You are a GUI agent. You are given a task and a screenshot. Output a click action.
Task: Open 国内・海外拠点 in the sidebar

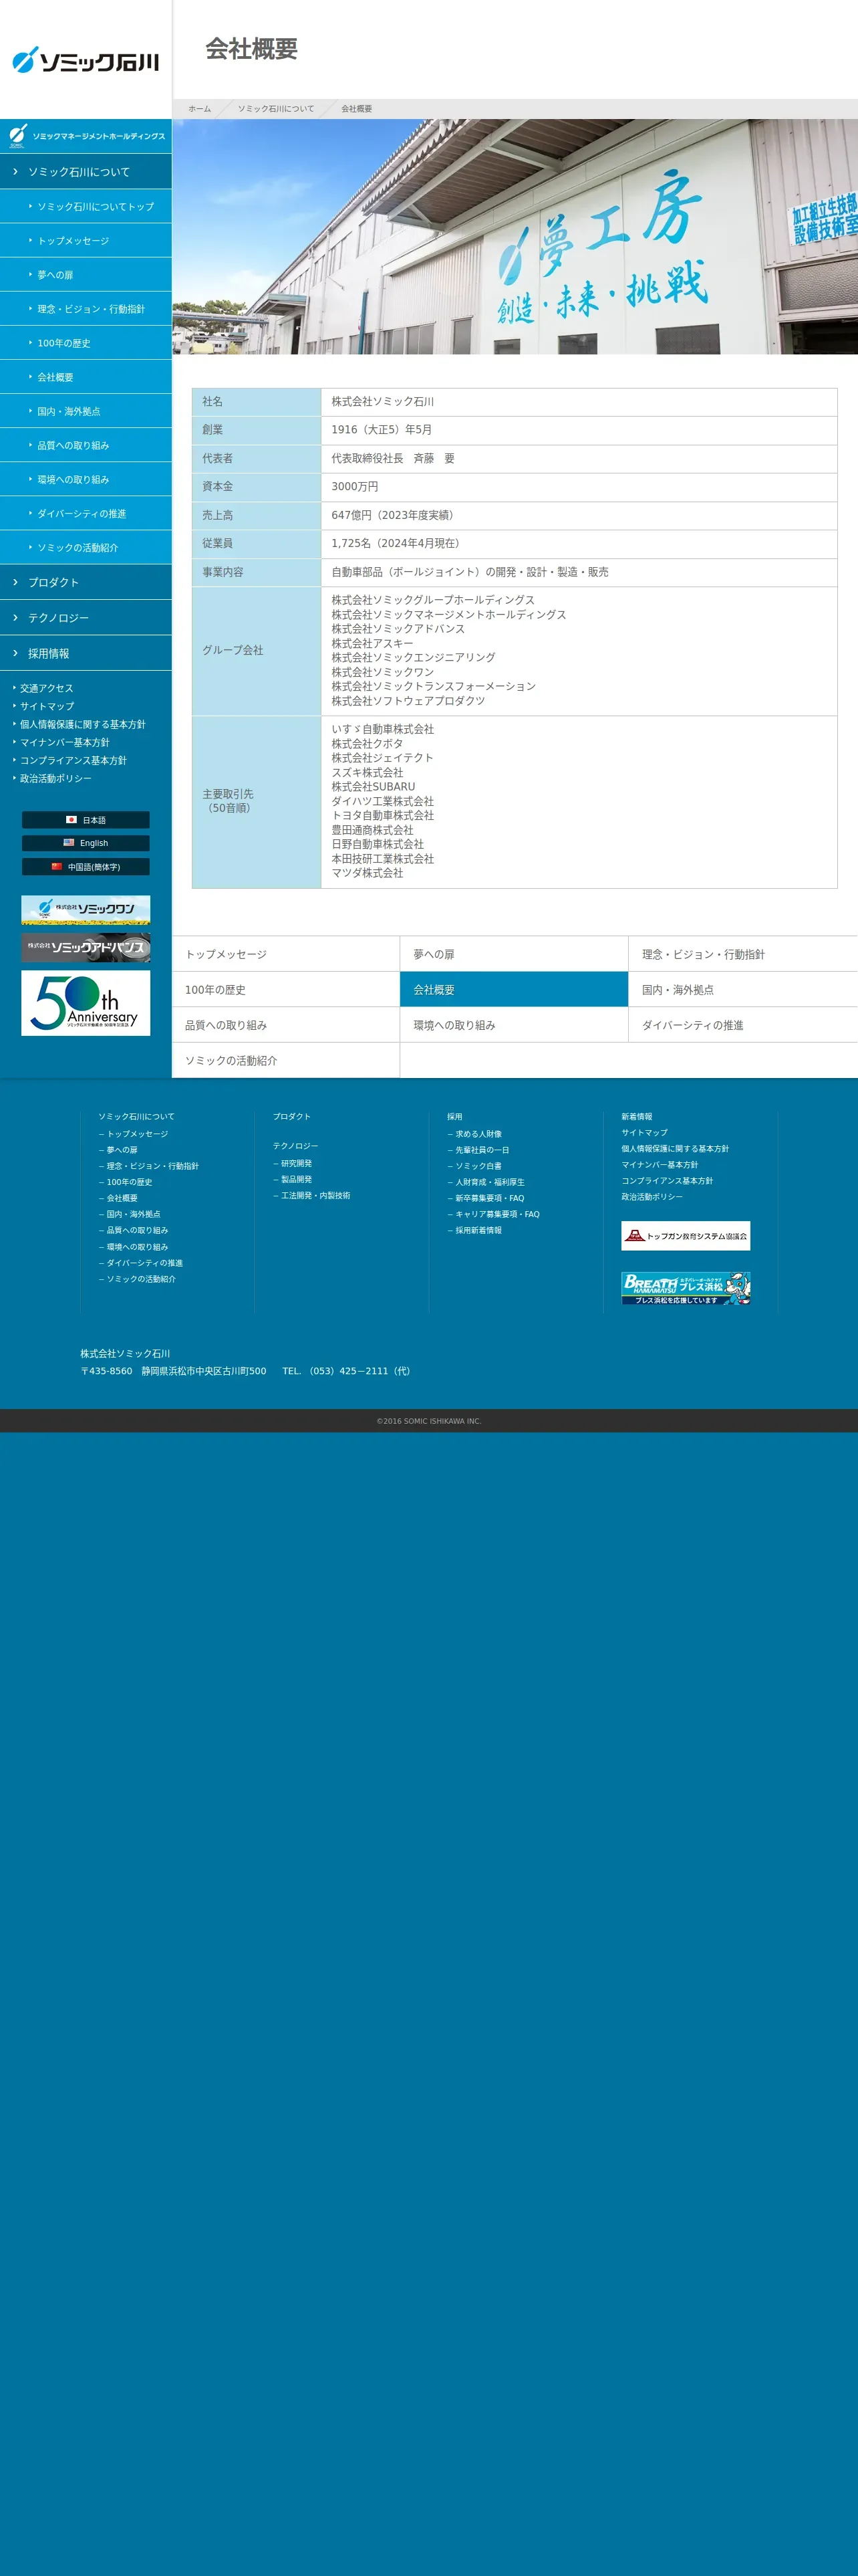pyautogui.click(x=86, y=410)
